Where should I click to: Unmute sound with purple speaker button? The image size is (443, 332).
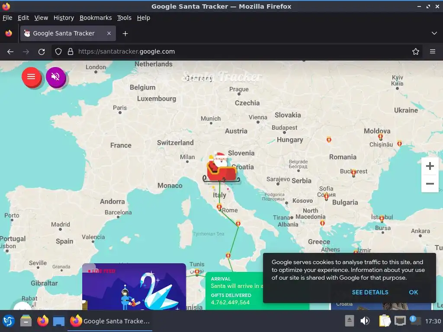pyautogui.click(x=55, y=77)
